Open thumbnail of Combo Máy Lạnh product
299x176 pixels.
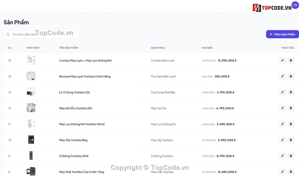(x=31, y=60)
